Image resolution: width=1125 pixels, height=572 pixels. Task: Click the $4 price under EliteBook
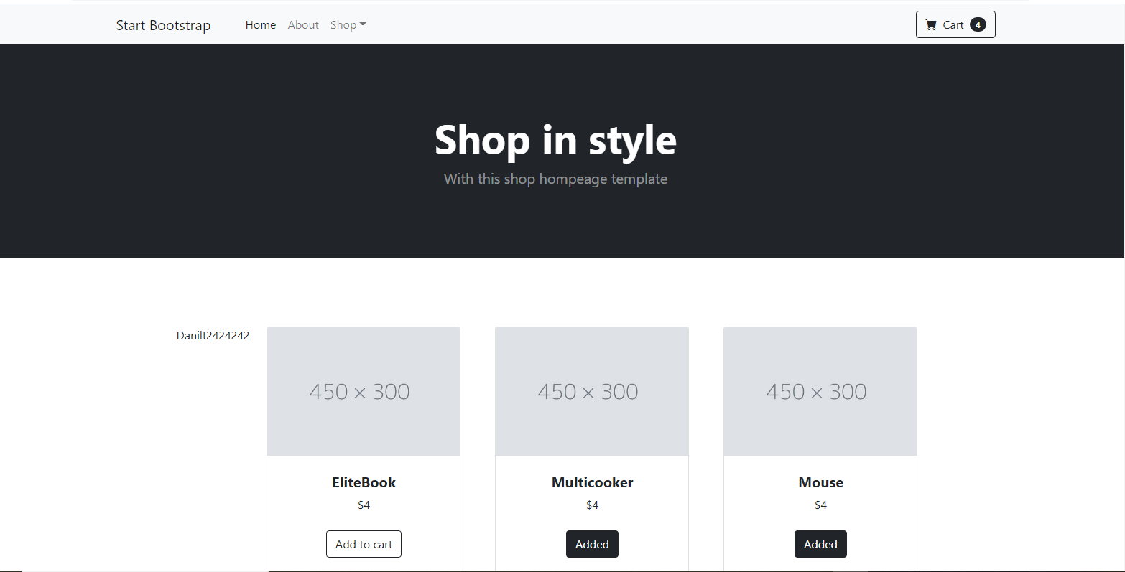tap(364, 505)
